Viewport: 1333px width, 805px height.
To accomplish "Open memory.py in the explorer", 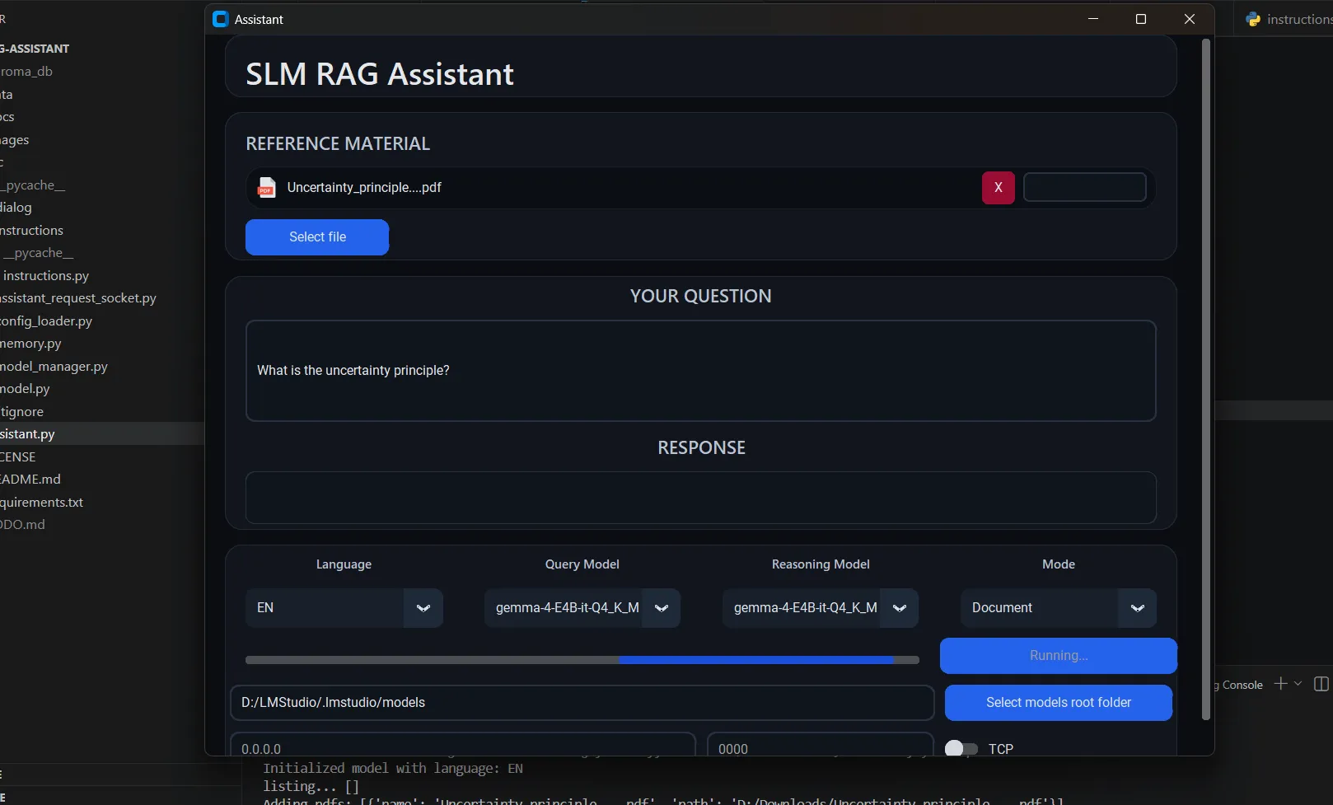I will pyautogui.click(x=30, y=344).
